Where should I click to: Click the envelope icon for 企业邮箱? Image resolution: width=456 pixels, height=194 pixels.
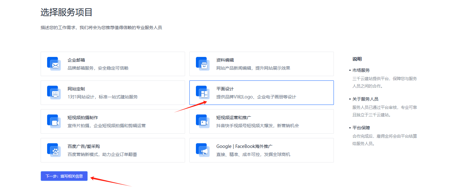(x=54, y=64)
